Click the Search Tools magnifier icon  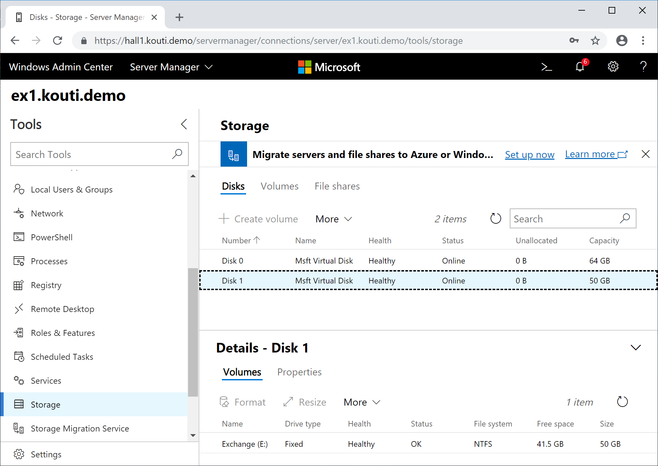[177, 154]
